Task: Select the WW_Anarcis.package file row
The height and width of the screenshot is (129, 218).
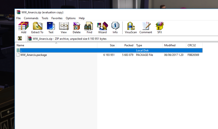Action: [109, 55]
